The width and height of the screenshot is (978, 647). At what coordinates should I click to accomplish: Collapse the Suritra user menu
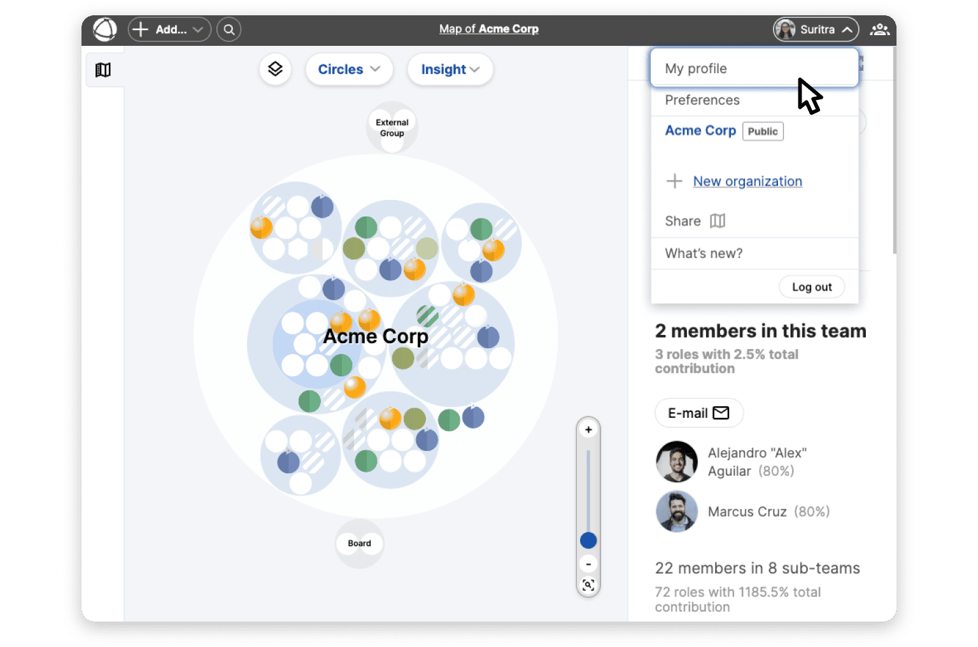(x=816, y=29)
